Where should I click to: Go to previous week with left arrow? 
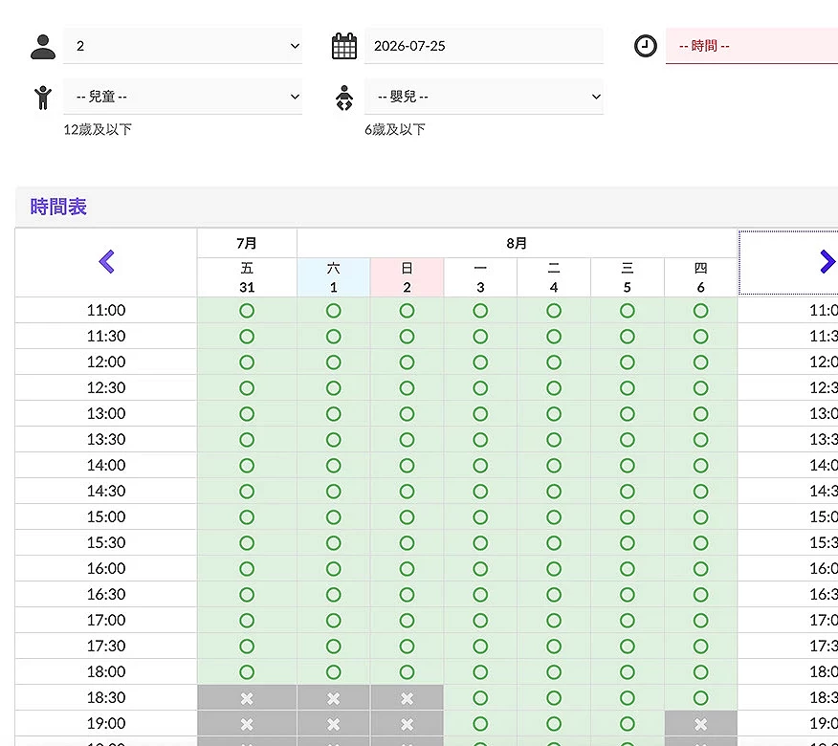pos(106,262)
